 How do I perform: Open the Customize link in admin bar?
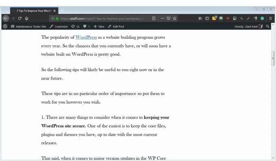point(58,26)
